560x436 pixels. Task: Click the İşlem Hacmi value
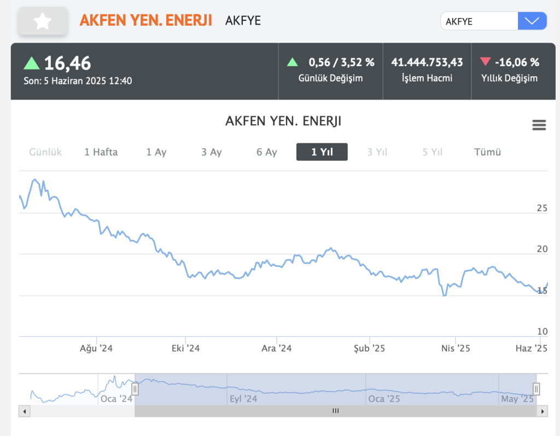tap(427, 62)
